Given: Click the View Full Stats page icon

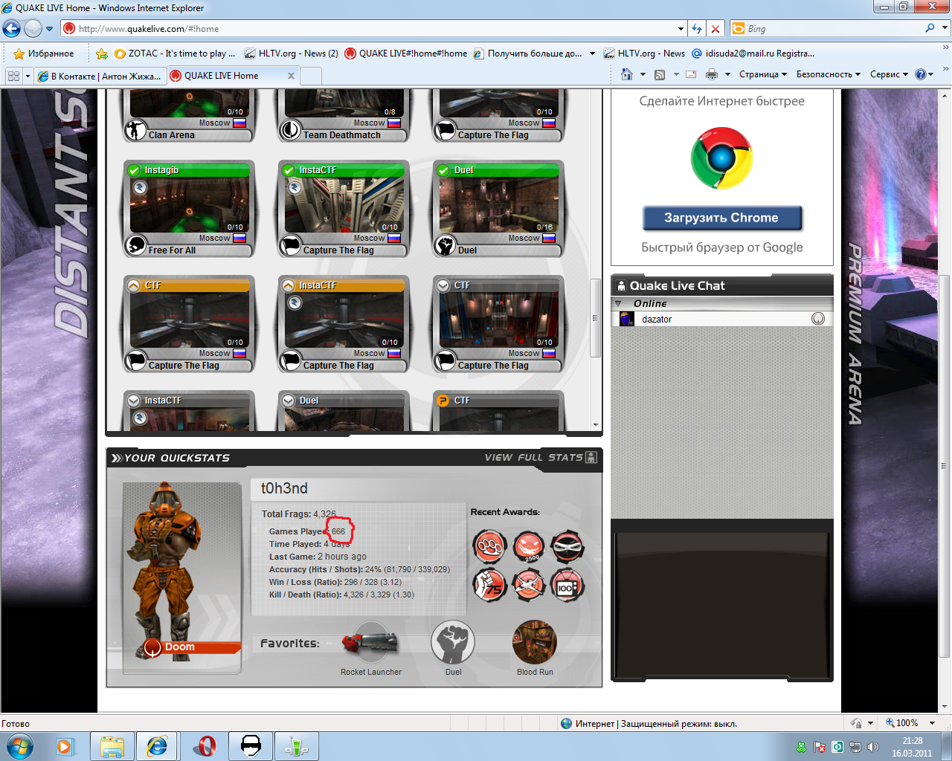Looking at the screenshot, I should [x=591, y=457].
